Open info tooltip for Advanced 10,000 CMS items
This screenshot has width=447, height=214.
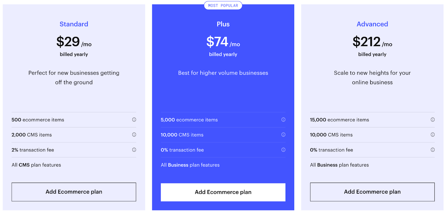coord(432,135)
